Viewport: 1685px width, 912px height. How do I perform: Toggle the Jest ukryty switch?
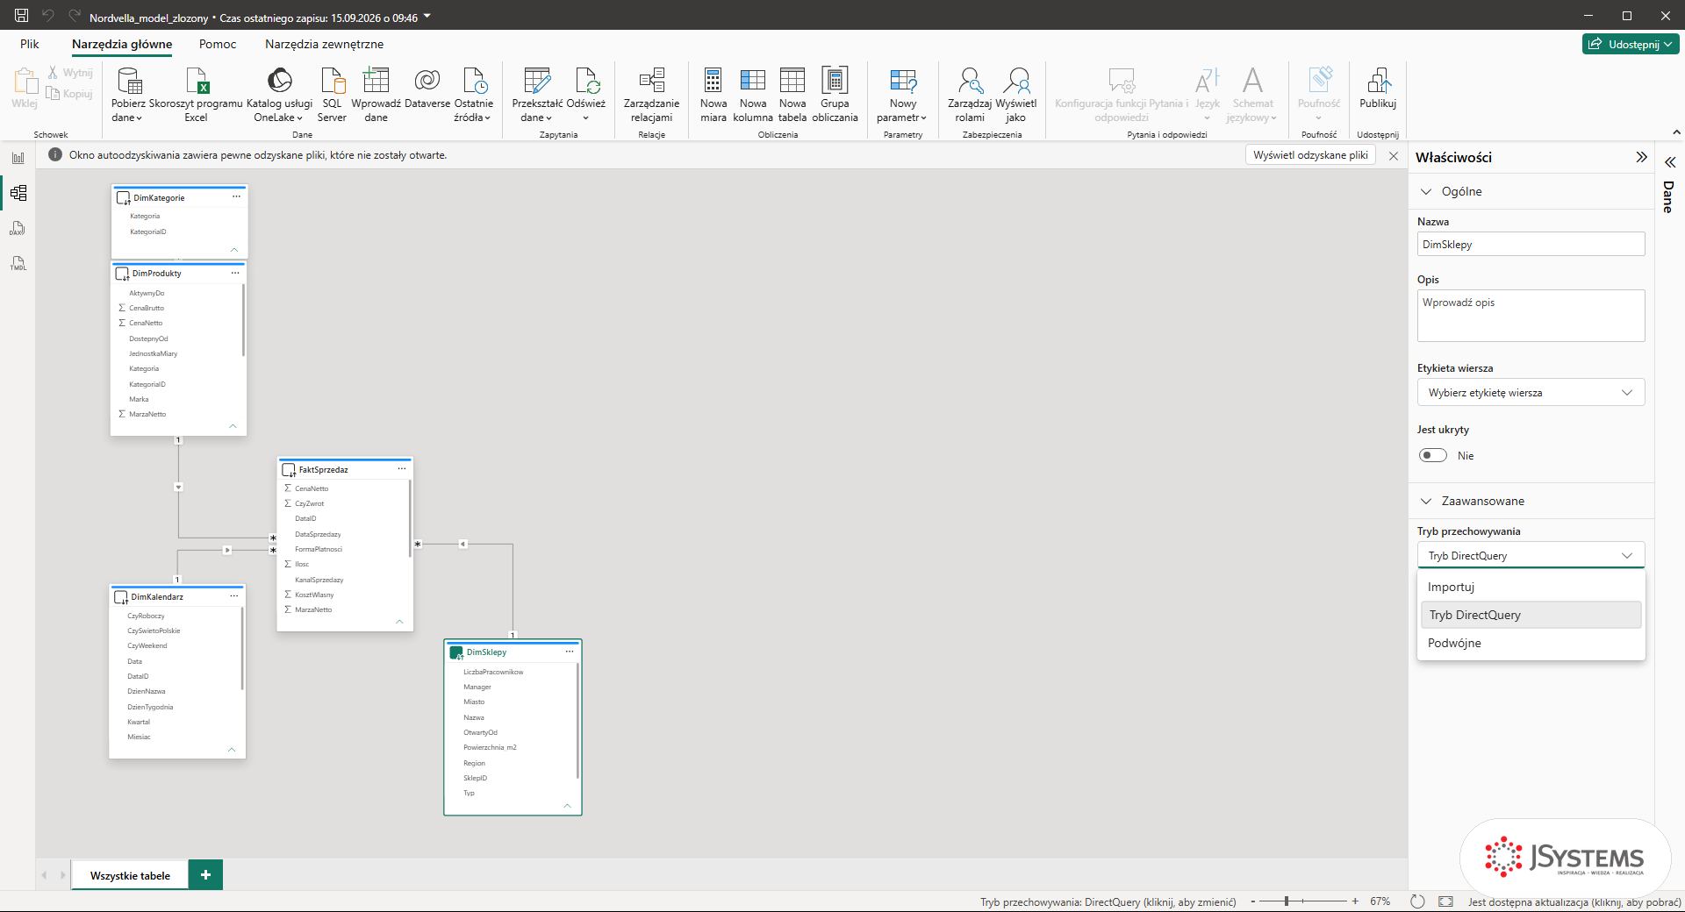point(1433,455)
